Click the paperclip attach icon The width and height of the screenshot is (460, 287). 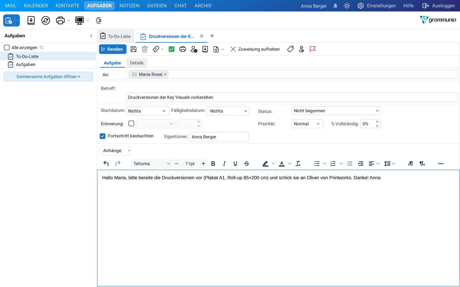pyautogui.click(x=156, y=49)
